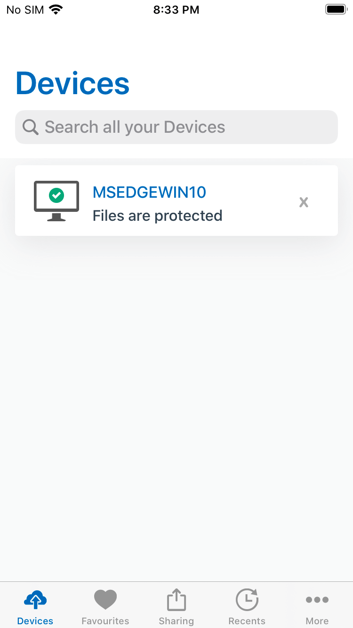Tap the Devices tab label
This screenshot has width=353, height=628.
(35, 621)
